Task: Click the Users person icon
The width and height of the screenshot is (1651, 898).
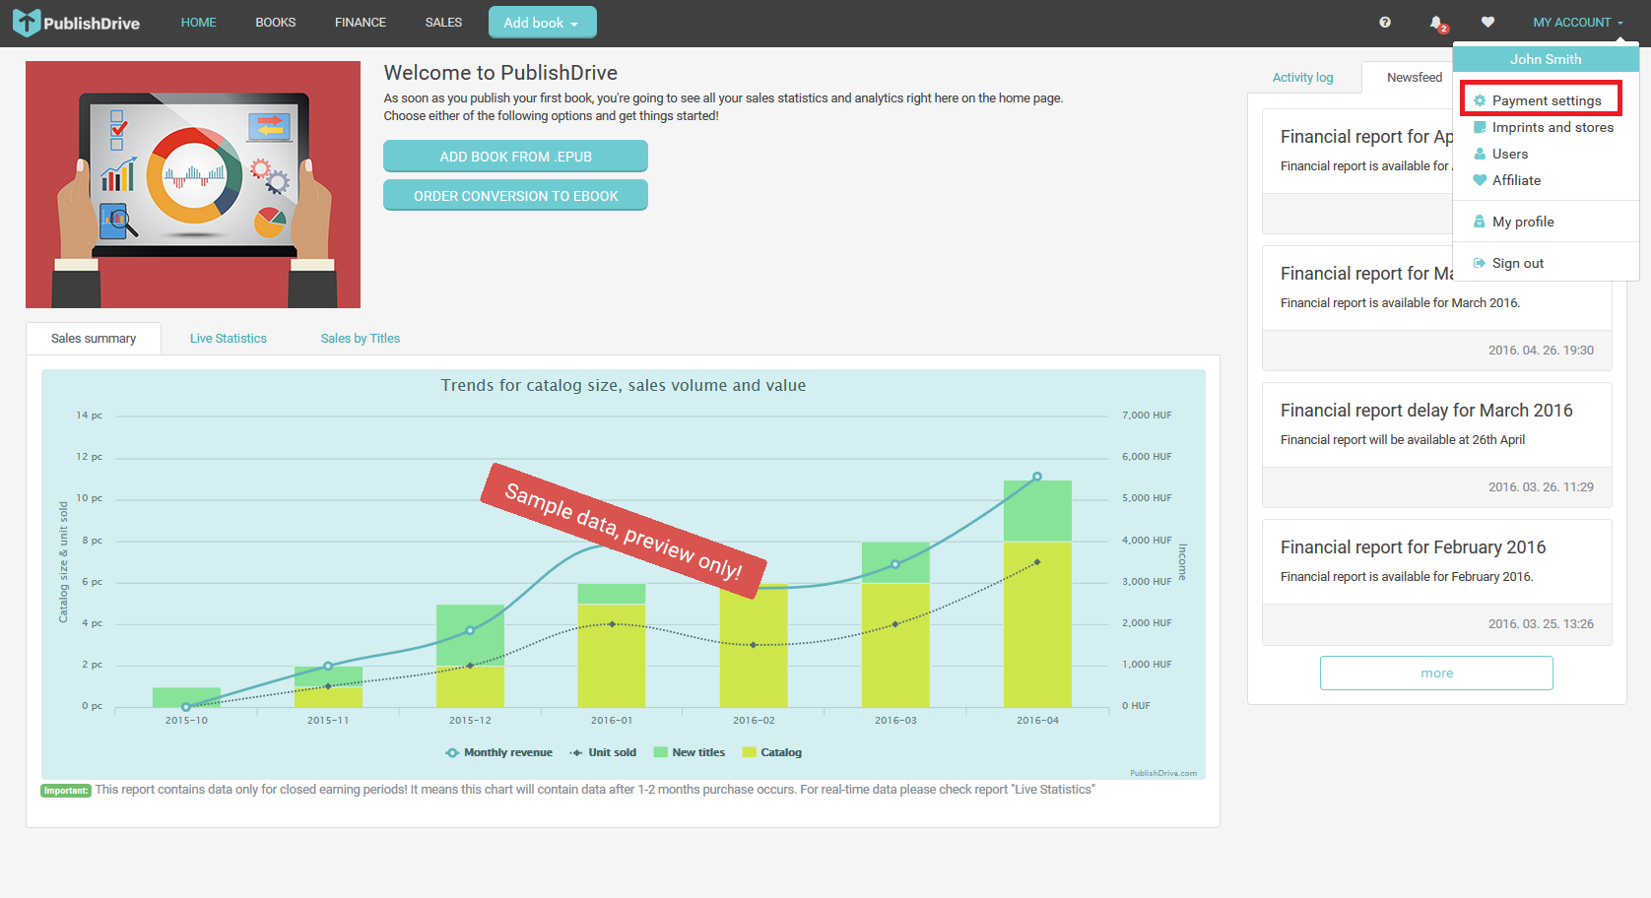Action: point(1480,154)
